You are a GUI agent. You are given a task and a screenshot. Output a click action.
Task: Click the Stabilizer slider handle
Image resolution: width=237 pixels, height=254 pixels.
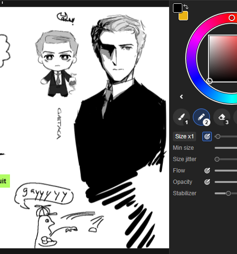pos(228,193)
